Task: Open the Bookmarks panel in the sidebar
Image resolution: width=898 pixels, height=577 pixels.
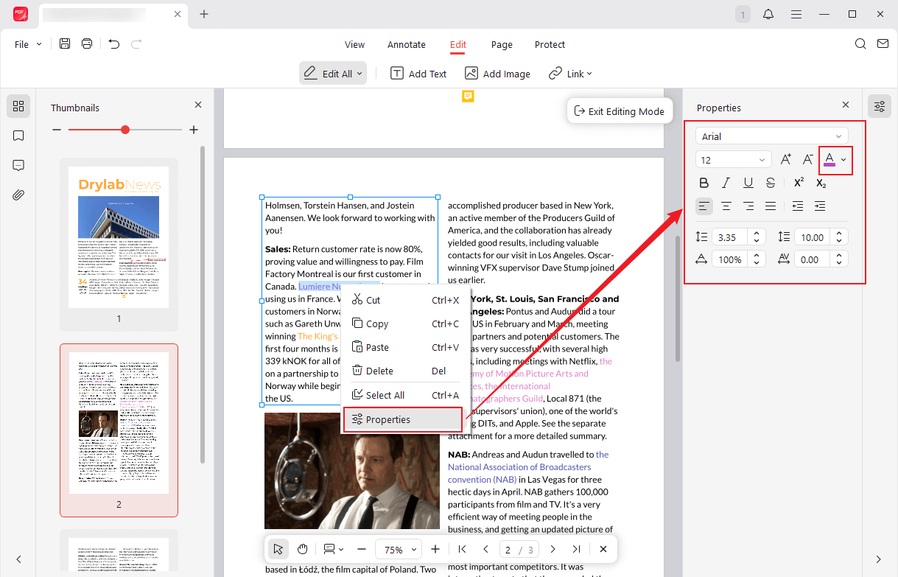Action: [18, 135]
